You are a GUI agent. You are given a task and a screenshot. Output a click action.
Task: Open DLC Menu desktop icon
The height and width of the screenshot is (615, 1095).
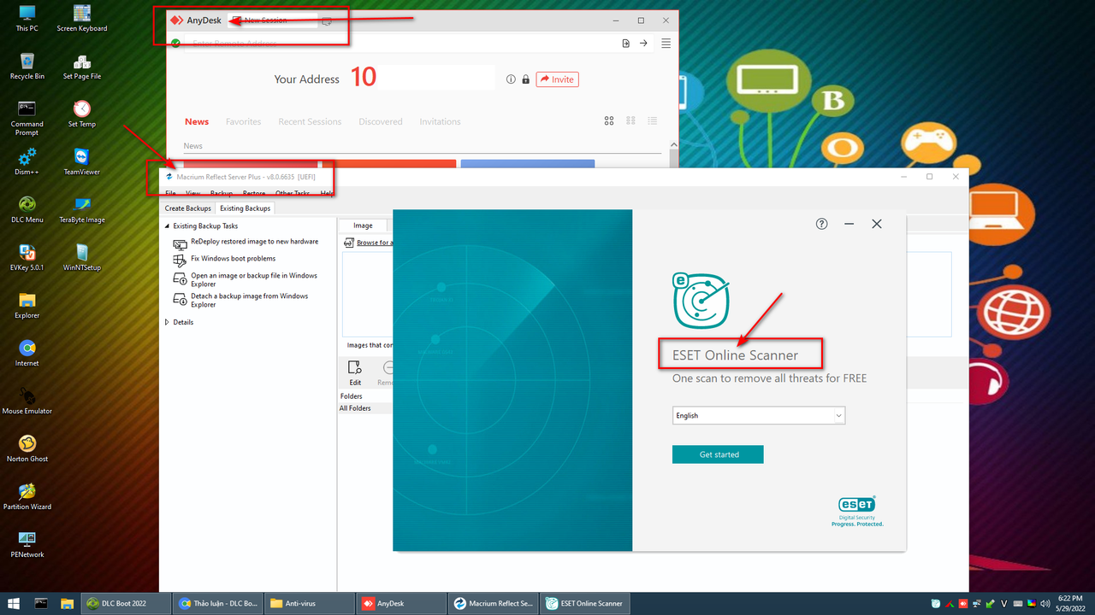coord(27,209)
